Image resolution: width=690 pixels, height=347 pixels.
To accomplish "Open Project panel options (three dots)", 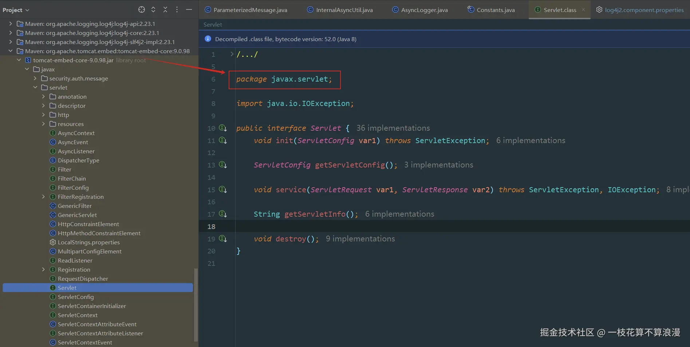I will coord(177,10).
